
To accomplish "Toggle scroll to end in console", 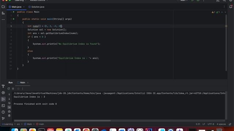I will click(9, 107).
